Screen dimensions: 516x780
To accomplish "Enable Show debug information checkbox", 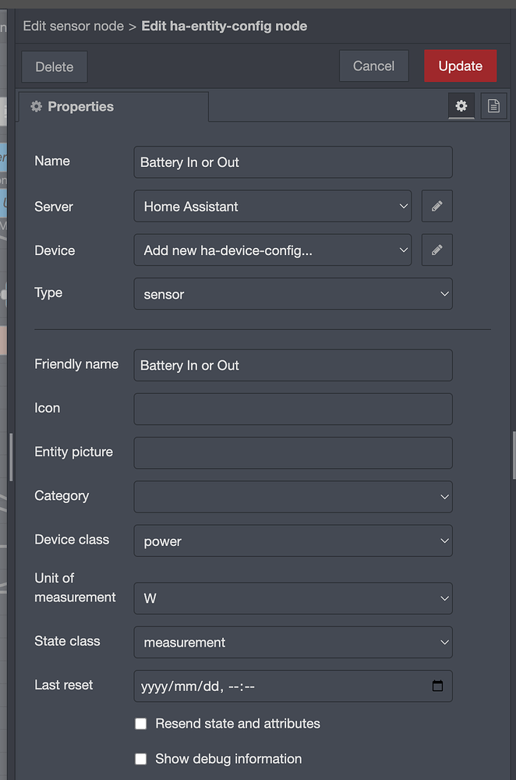I will (141, 759).
